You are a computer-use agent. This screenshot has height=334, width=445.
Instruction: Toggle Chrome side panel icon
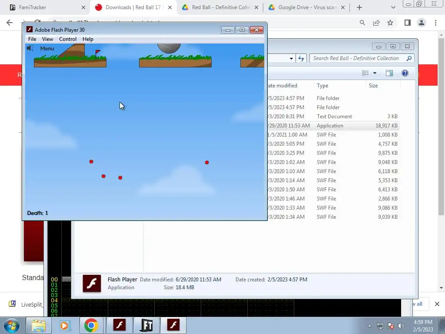pyautogui.click(x=408, y=23)
